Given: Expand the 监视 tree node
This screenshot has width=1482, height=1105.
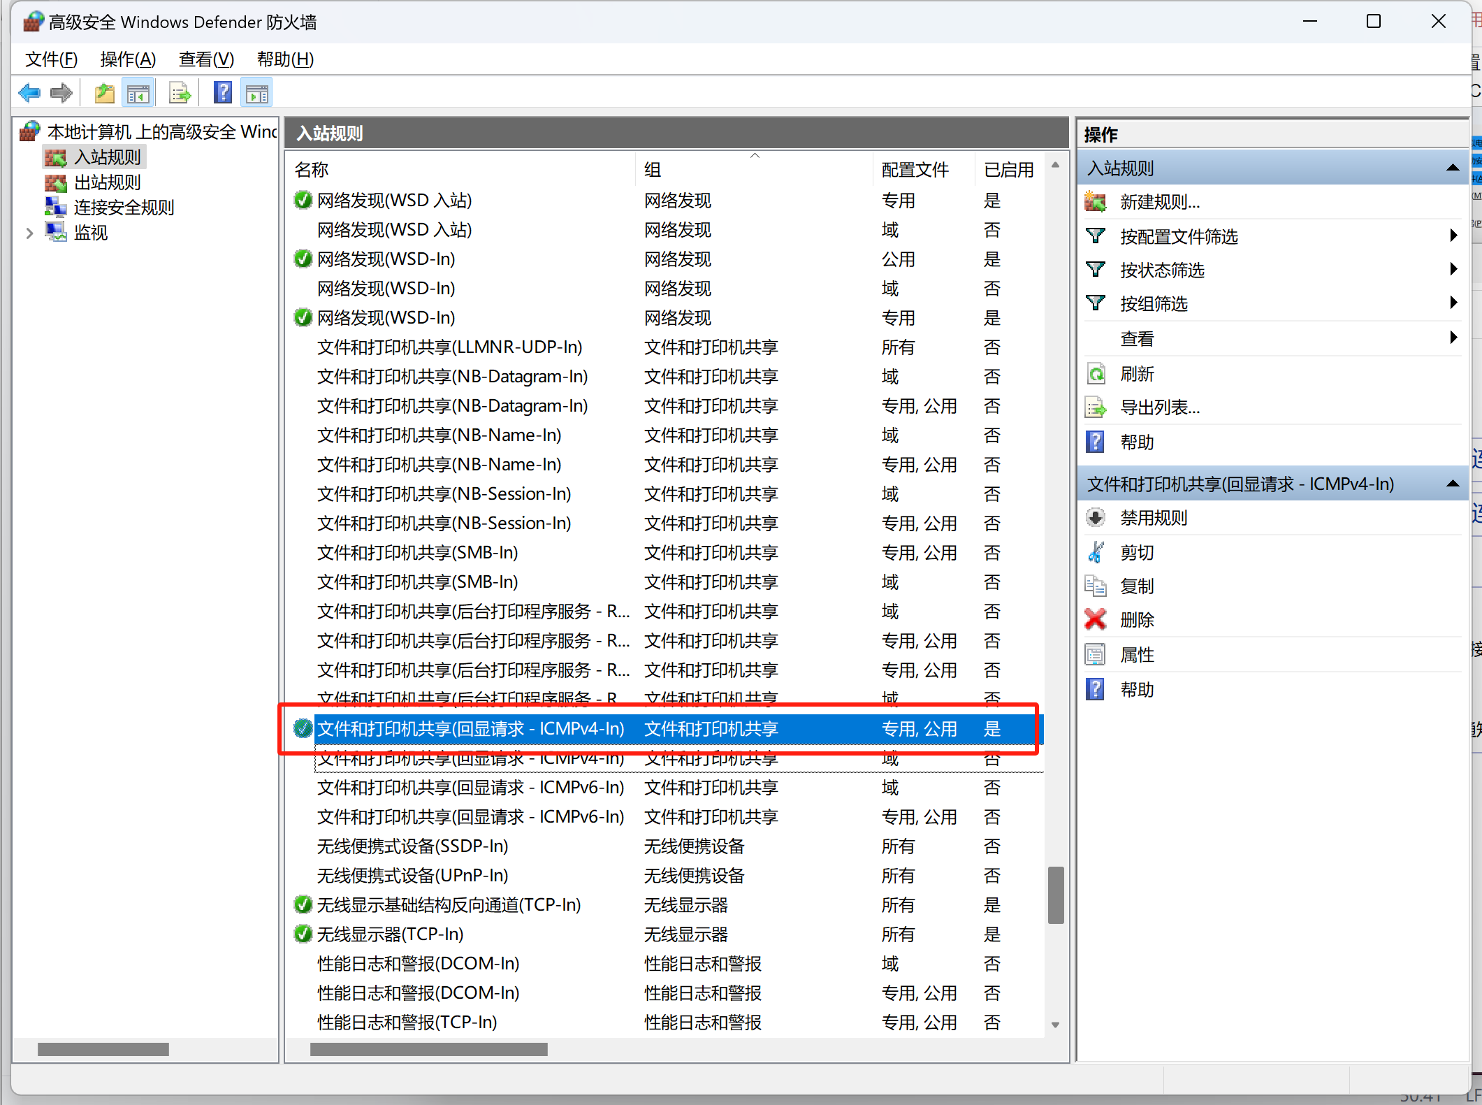Looking at the screenshot, I should [x=29, y=233].
